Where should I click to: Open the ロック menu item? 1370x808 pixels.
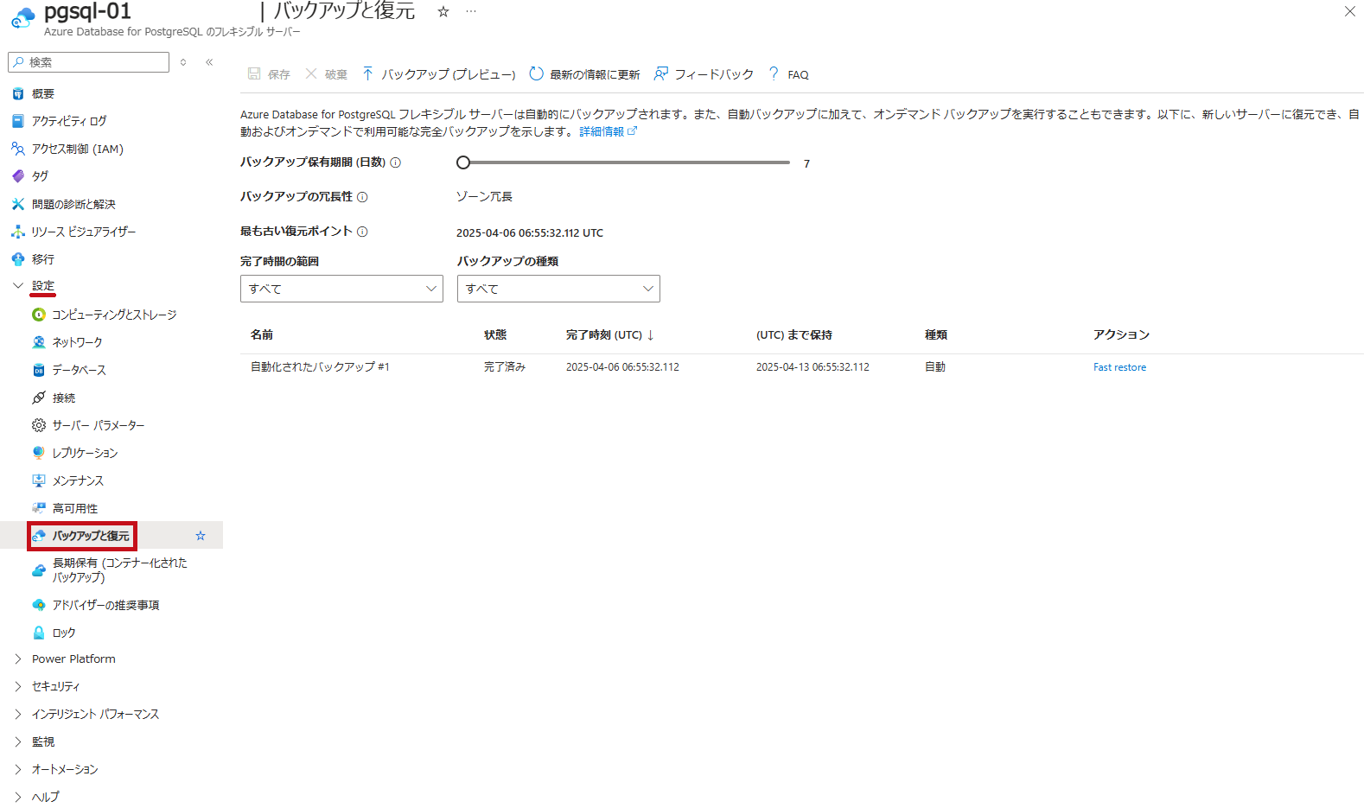(x=64, y=633)
